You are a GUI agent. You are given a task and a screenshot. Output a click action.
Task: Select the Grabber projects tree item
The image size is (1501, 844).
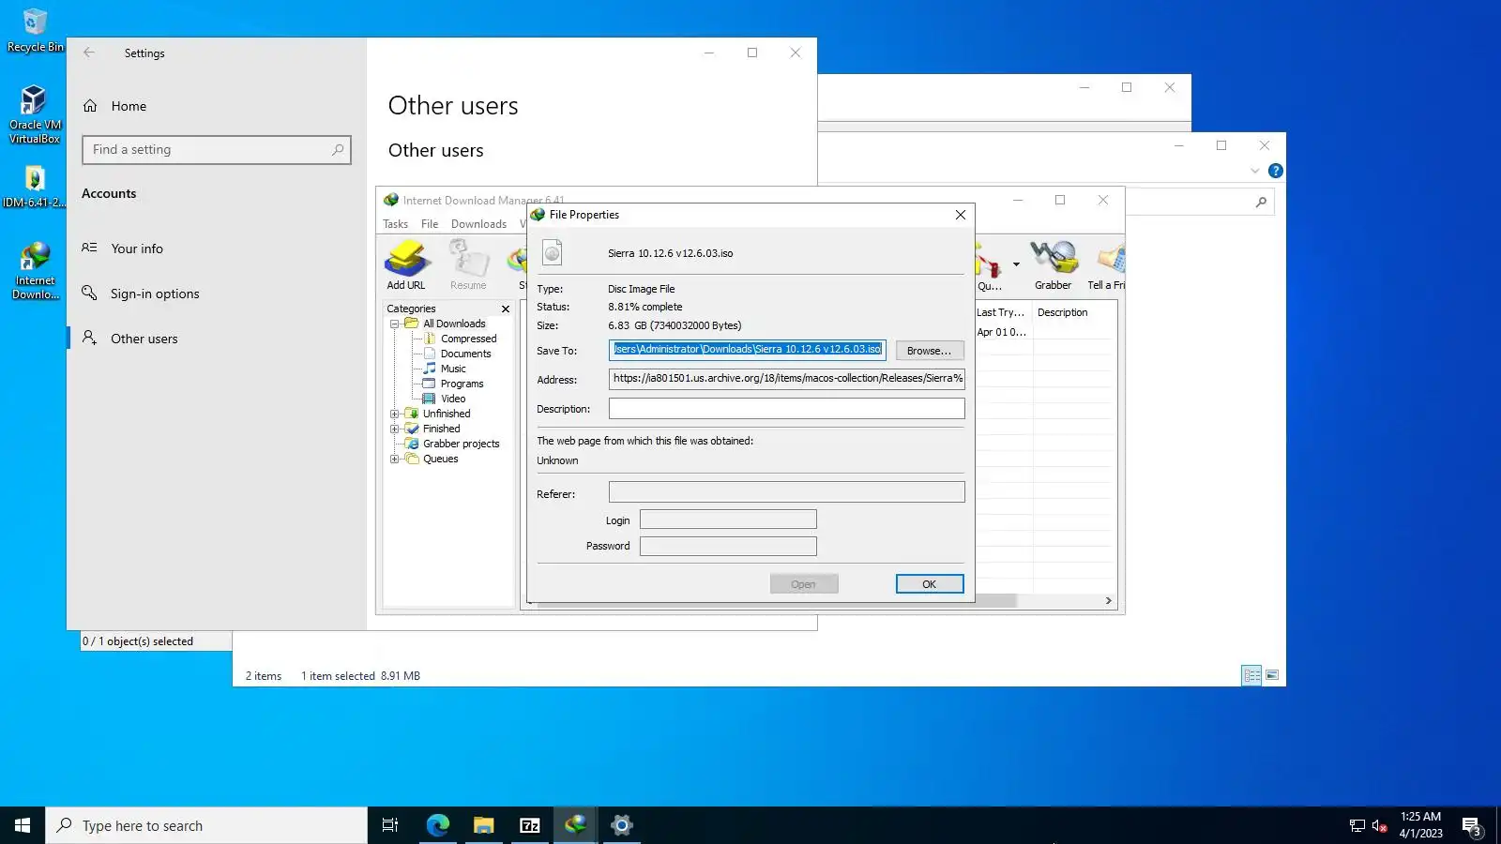[461, 444]
